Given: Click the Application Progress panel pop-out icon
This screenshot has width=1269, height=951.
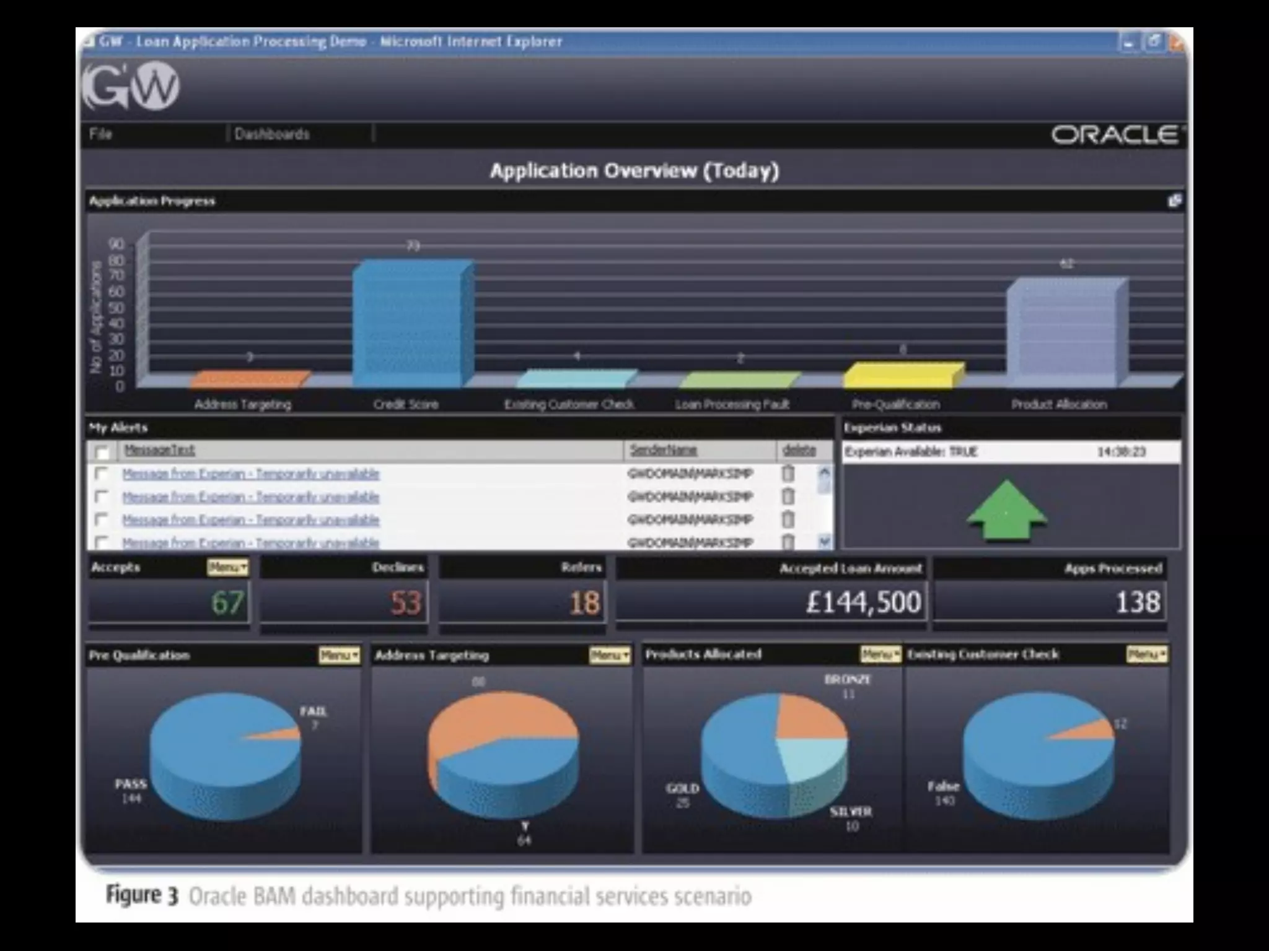Looking at the screenshot, I should point(1174,201).
